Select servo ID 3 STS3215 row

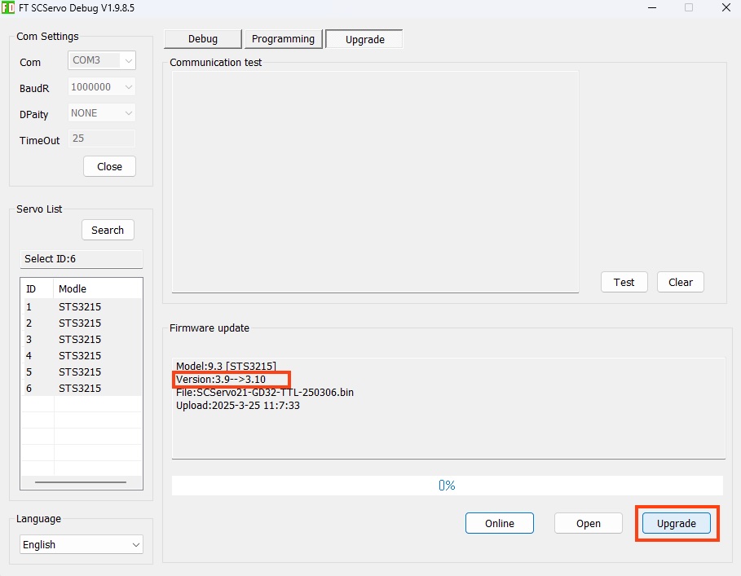click(x=80, y=340)
